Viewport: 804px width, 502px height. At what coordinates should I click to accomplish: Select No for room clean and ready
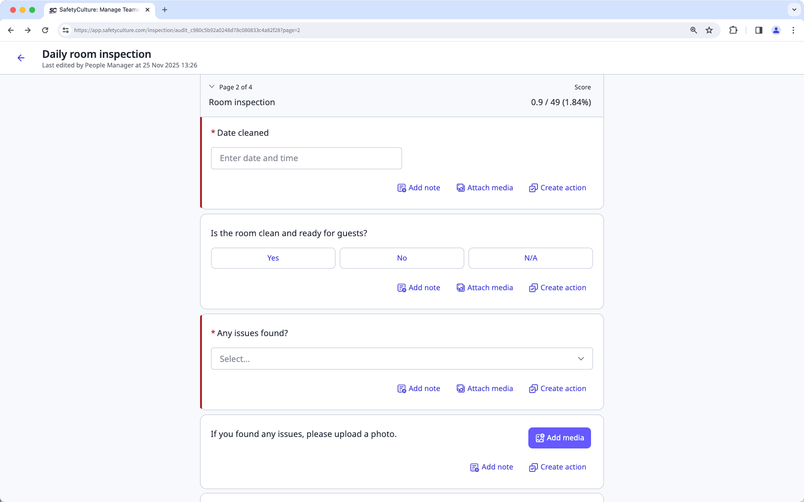click(x=402, y=258)
